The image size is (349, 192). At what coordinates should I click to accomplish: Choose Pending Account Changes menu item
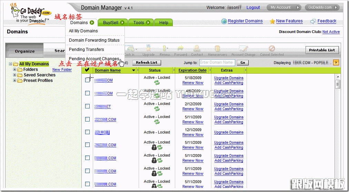(94, 59)
